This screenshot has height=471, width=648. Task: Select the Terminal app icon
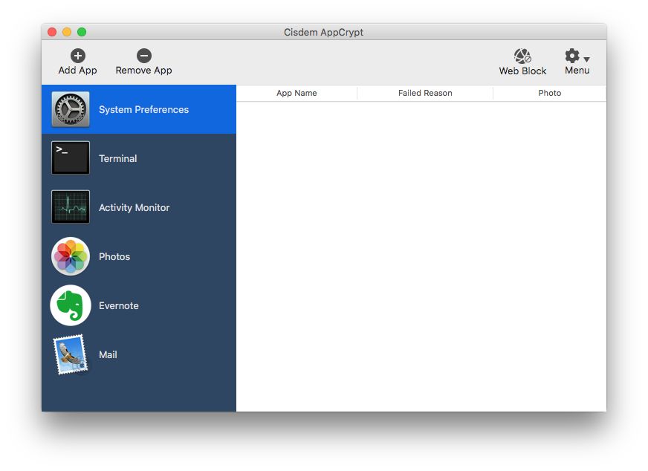(x=71, y=157)
